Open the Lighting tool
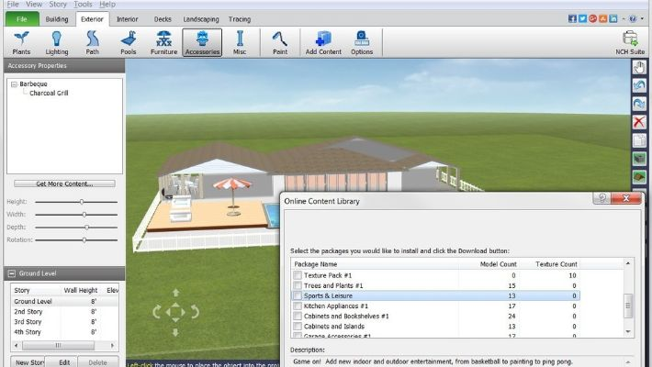Image resolution: width=652 pixels, height=367 pixels. click(x=57, y=42)
